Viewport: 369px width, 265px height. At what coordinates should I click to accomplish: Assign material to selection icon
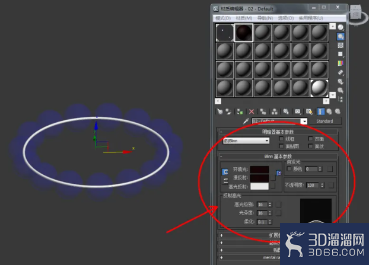240,111
